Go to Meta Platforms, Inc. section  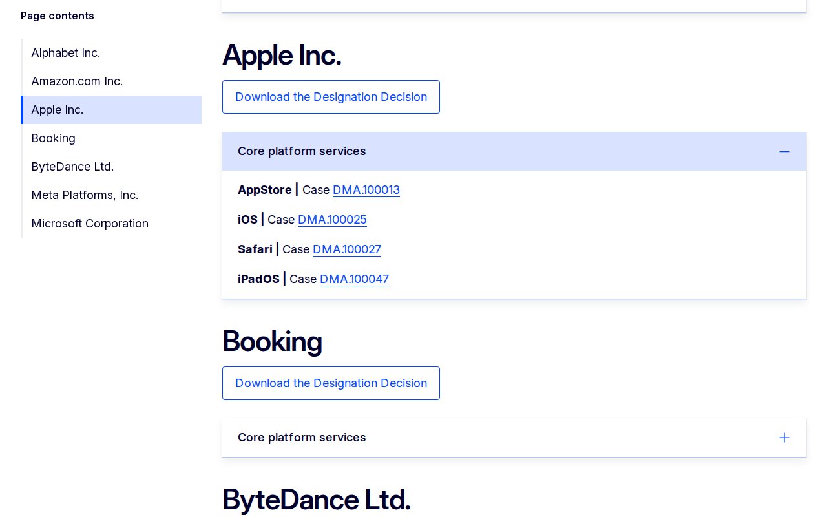(x=85, y=195)
